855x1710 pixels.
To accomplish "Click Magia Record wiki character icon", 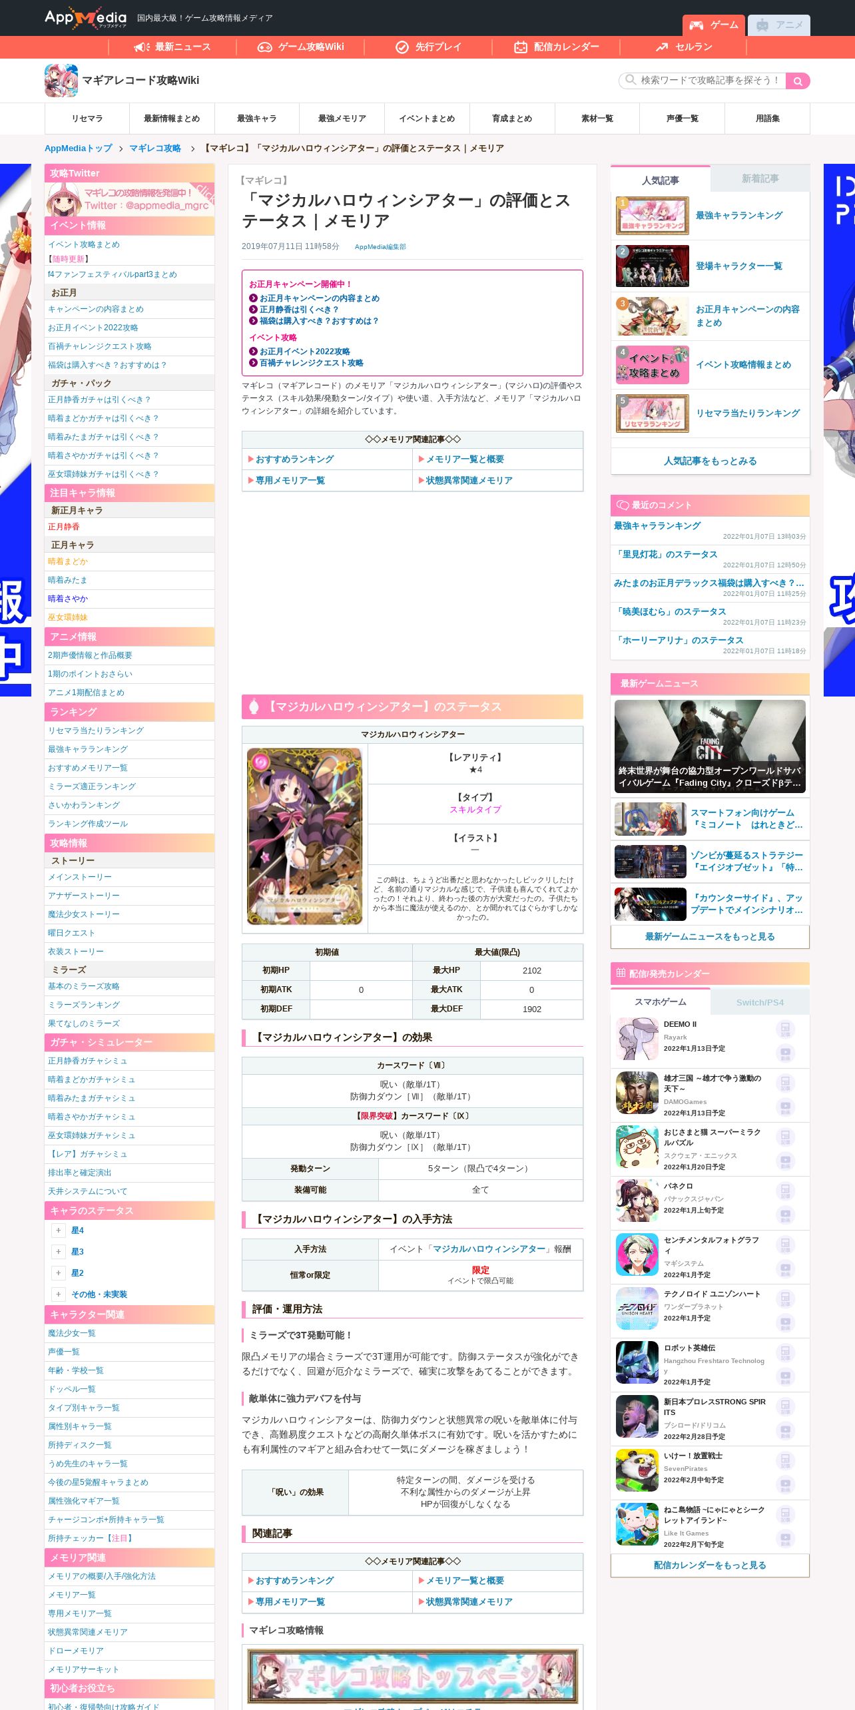I will [x=61, y=81].
